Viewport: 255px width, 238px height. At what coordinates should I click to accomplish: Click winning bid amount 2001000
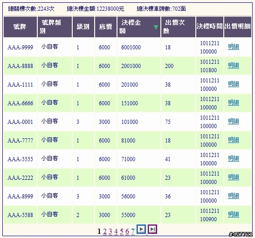[131, 66]
